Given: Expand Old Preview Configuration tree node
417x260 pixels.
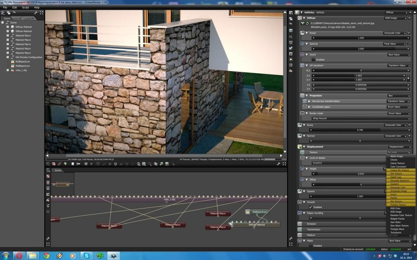Looking at the screenshot, I should [8, 57].
